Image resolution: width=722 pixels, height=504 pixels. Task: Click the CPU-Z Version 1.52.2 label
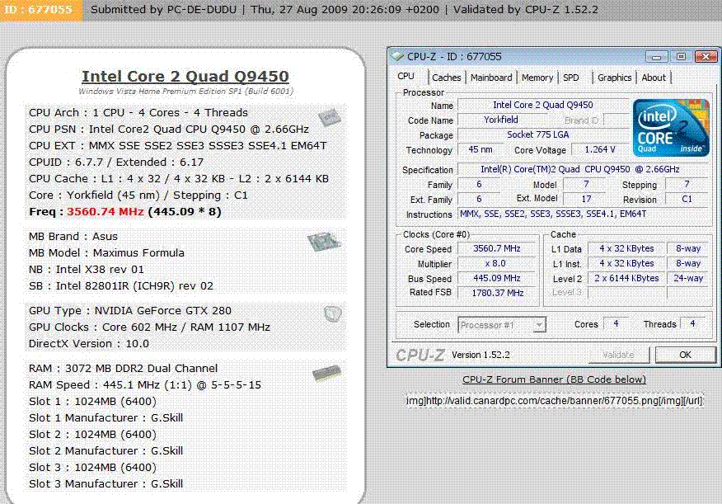pos(481,355)
